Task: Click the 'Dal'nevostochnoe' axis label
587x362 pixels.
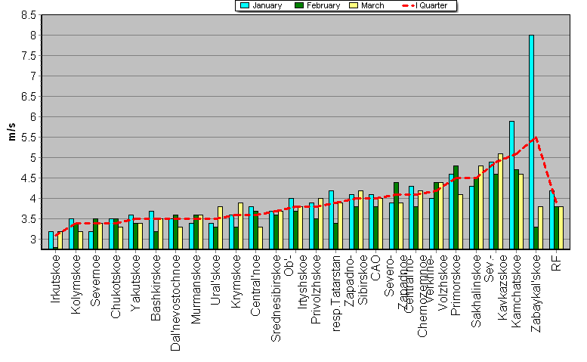Action: click(x=175, y=303)
